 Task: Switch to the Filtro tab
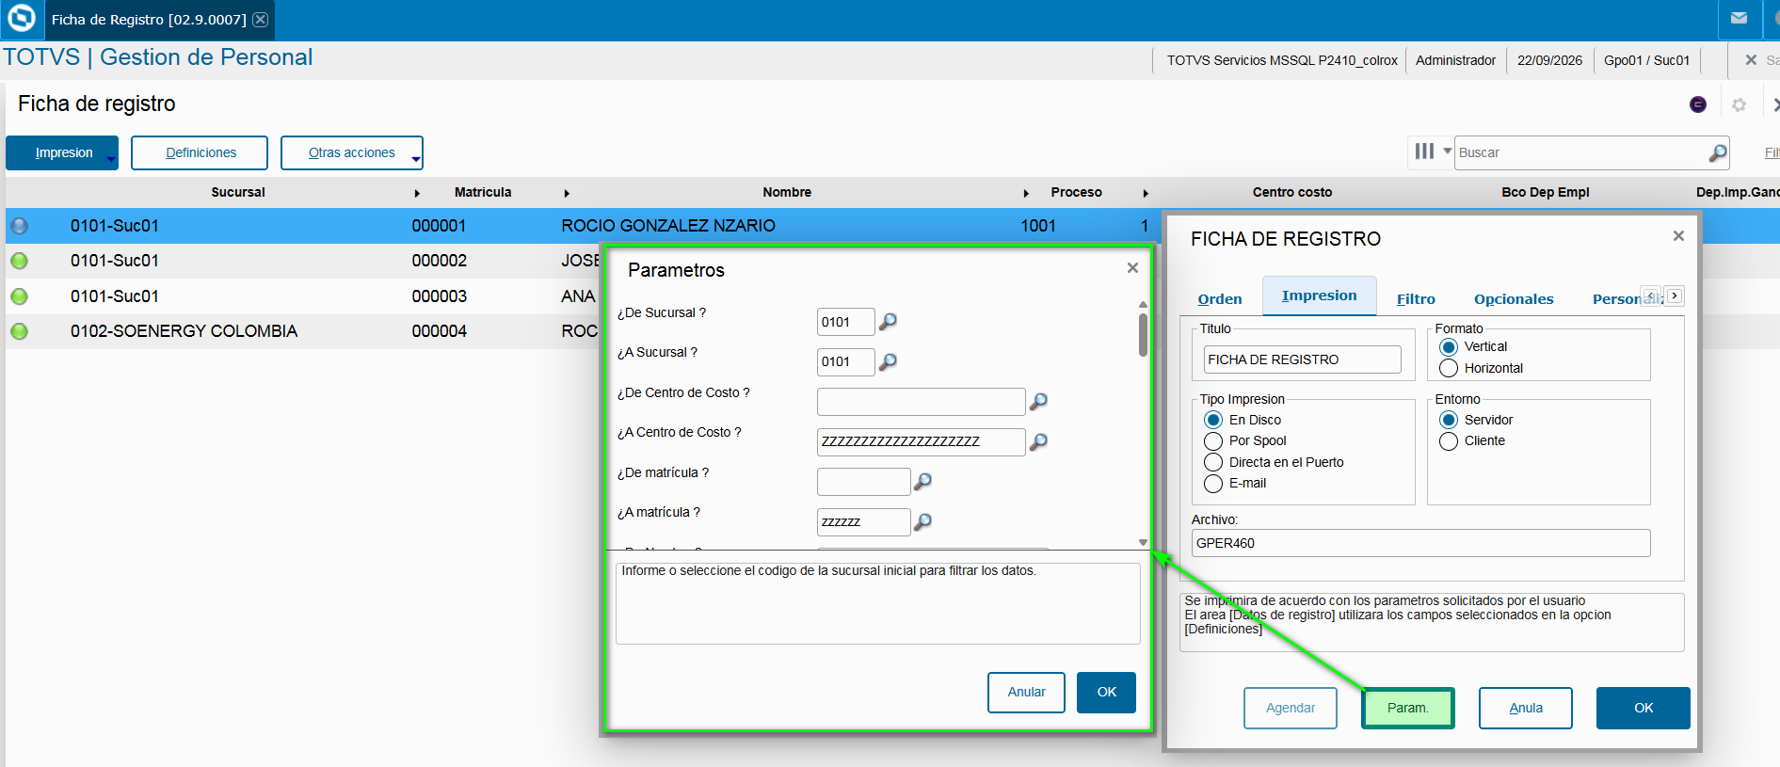1415,299
